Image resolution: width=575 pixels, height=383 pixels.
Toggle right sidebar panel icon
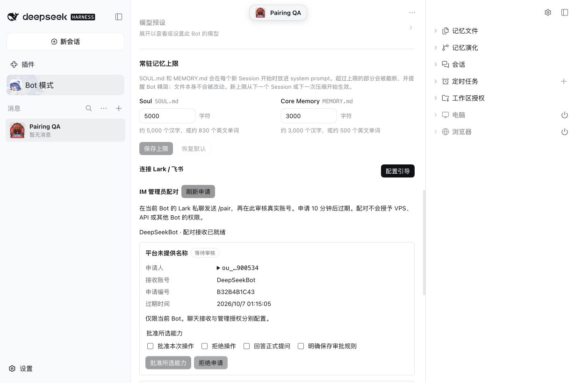tap(565, 13)
